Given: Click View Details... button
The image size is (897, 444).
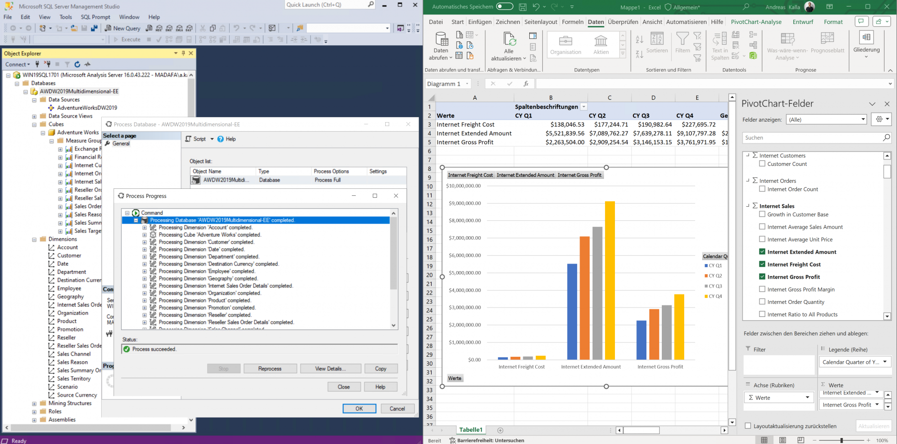Looking at the screenshot, I should [330, 369].
